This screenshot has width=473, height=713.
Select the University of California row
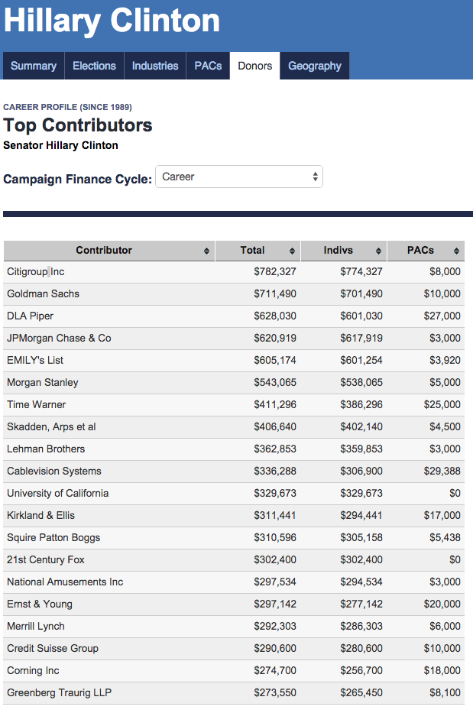pos(57,494)
